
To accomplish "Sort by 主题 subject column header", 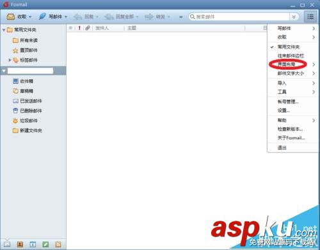I will tap(132, 28).
